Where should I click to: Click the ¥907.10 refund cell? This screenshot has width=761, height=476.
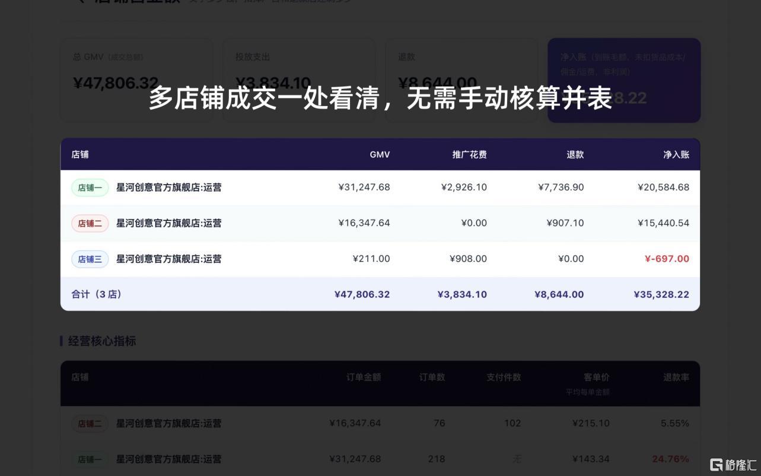point(565,223)
